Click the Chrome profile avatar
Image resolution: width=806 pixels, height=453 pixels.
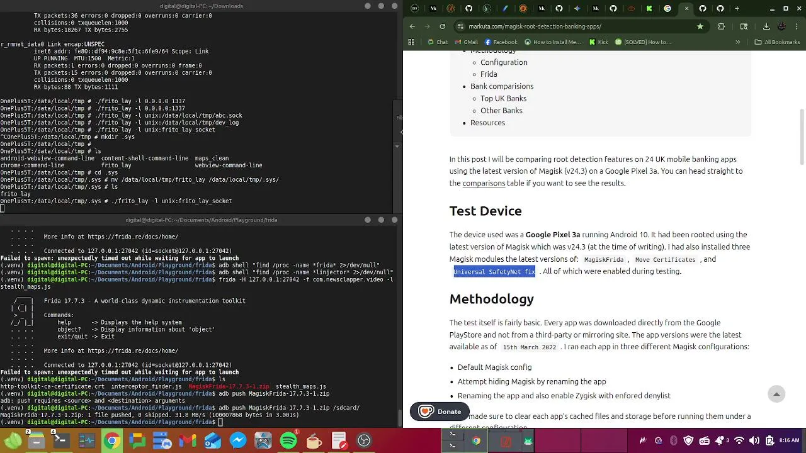pos(781,26)
